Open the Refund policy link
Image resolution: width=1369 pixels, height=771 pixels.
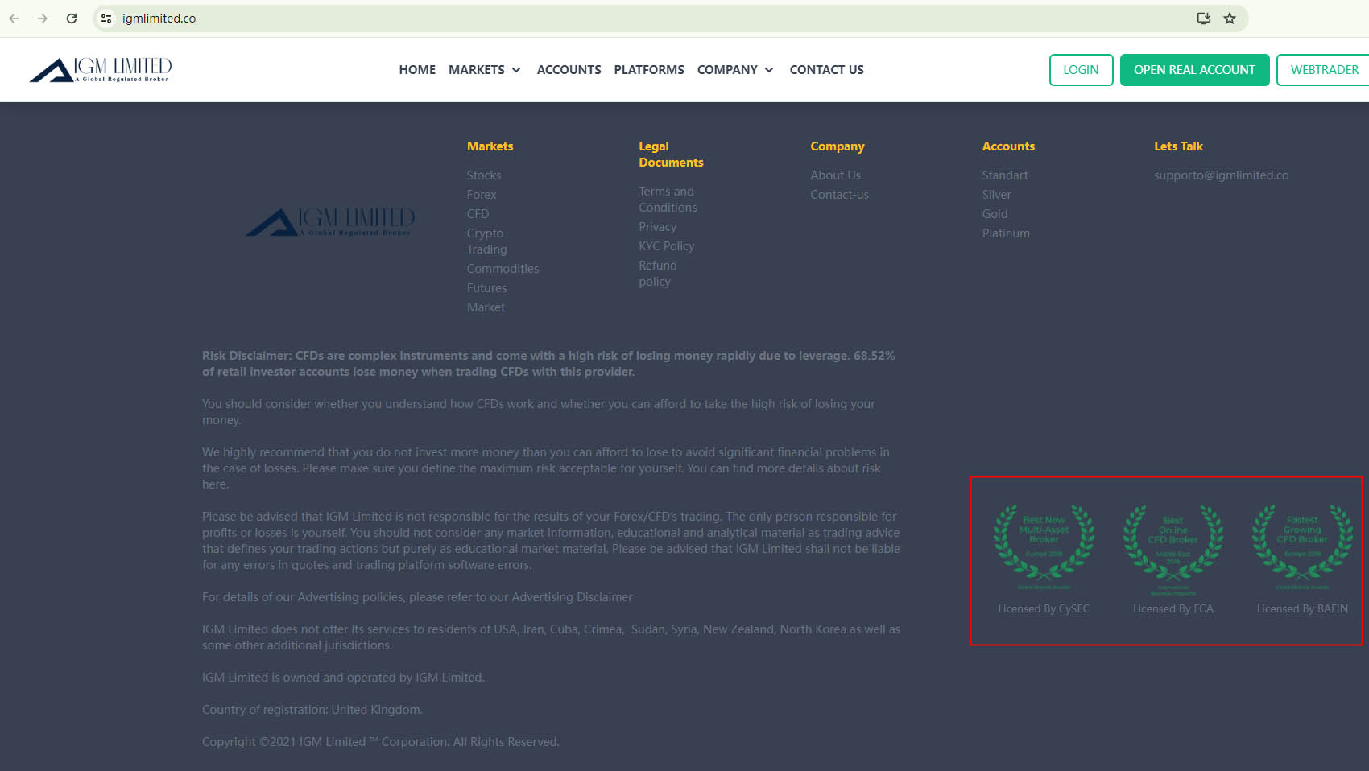[x=658, y=274]
